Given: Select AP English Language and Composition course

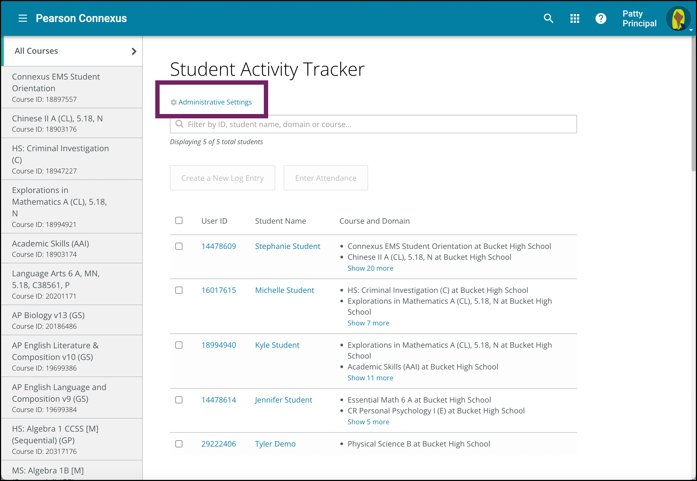Looking at the screenshot, I should [72, 398].
